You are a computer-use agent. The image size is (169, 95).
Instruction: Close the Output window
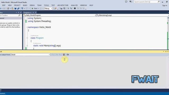168,51
